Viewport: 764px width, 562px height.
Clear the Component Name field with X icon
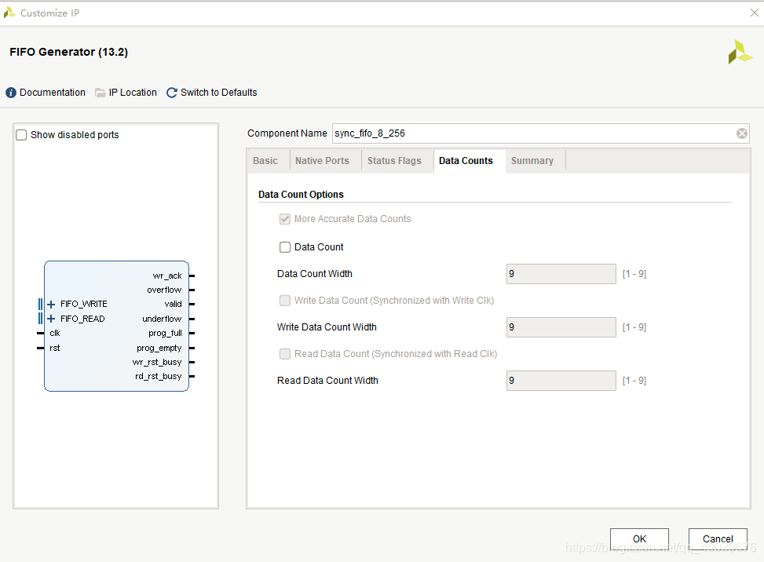(x=741, y=133)
